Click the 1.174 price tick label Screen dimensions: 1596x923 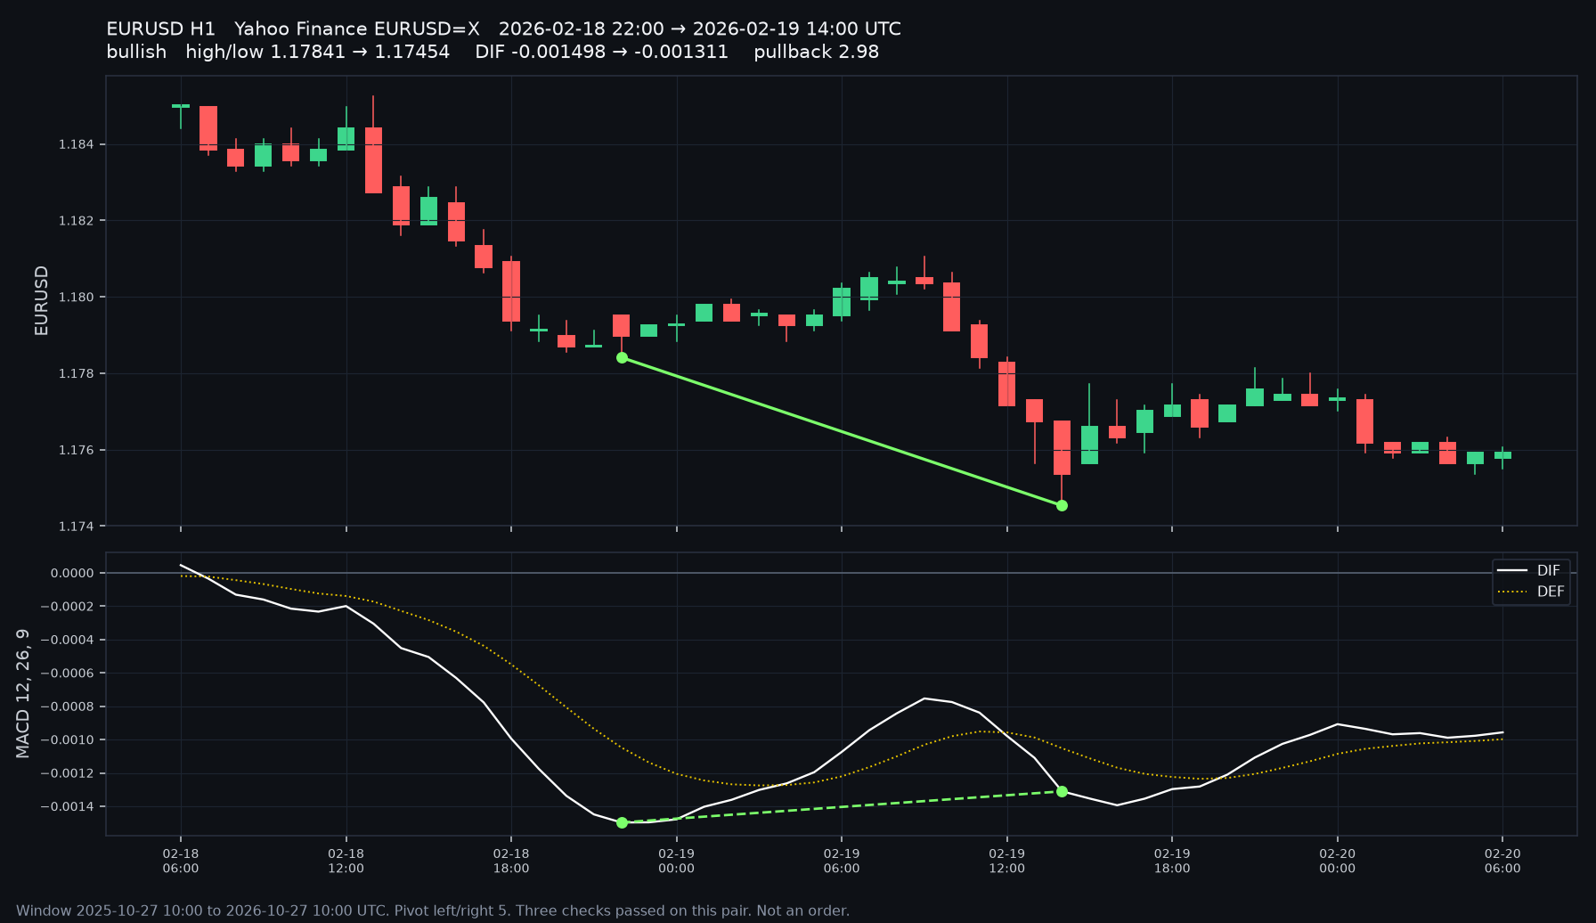click(x=77, y=527)
